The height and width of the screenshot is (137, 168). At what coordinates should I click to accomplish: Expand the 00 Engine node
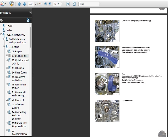pyautogui.click(x=7, y=51)
